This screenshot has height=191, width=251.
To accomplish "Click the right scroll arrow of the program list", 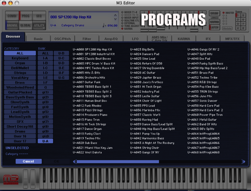I will pyautogui.click(x=244, y=162).
